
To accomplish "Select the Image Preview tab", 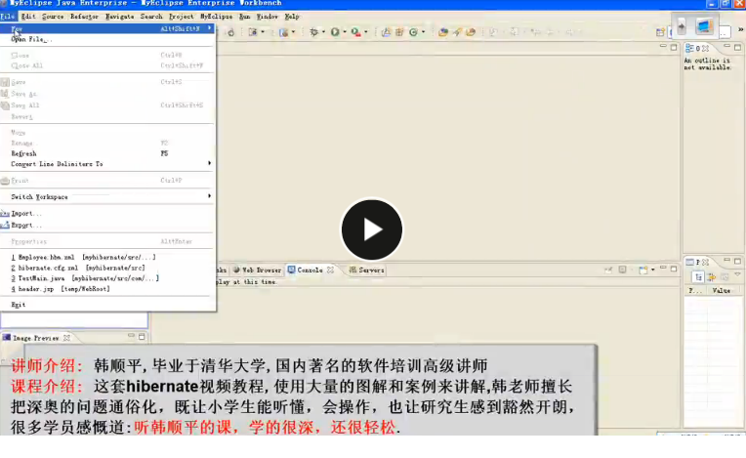I will pyautogui.click(x=36, y=338).
